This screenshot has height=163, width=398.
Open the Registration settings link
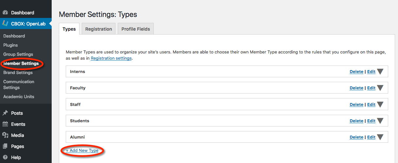click(x=111, y=58)
